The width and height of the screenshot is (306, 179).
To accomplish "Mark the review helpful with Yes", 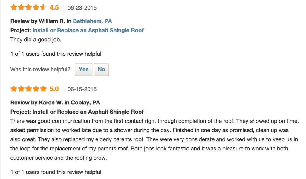I will point(84,70).
